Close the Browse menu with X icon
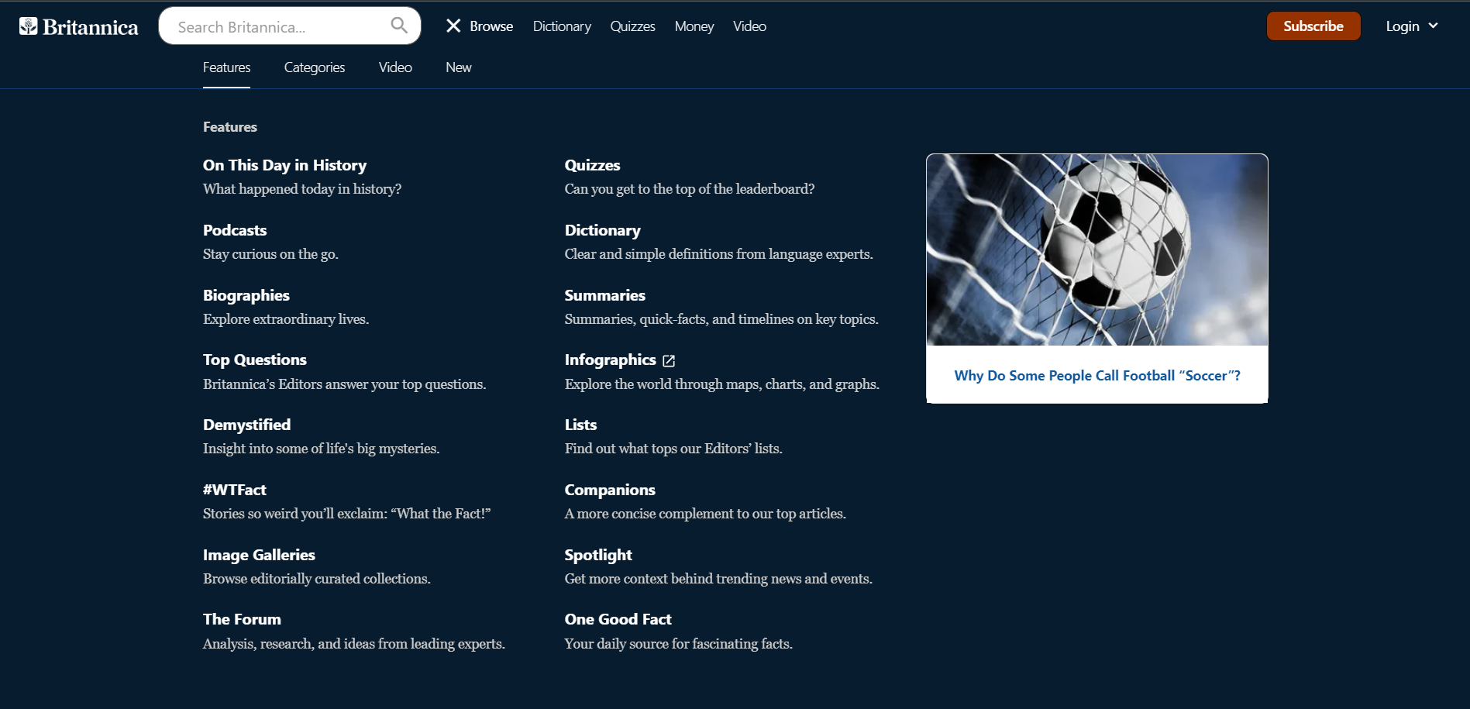This screenshot has width=1470, height=709. [x=453, y=26]
